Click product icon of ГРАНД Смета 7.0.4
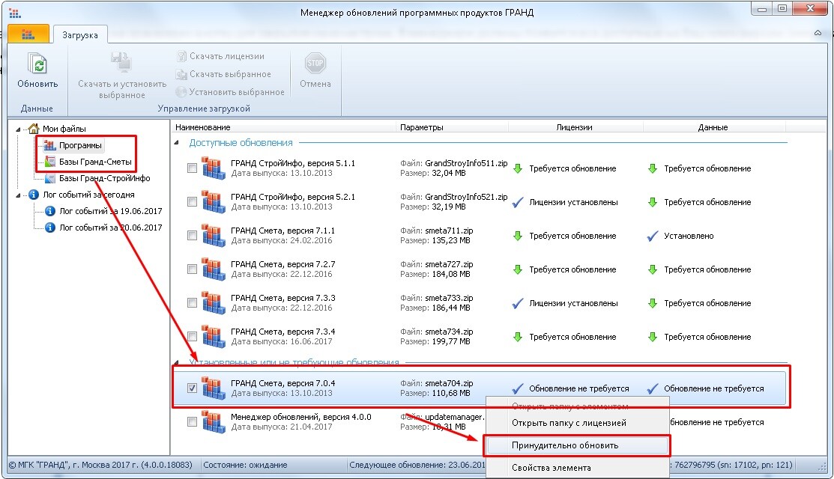 click(214, 388)
